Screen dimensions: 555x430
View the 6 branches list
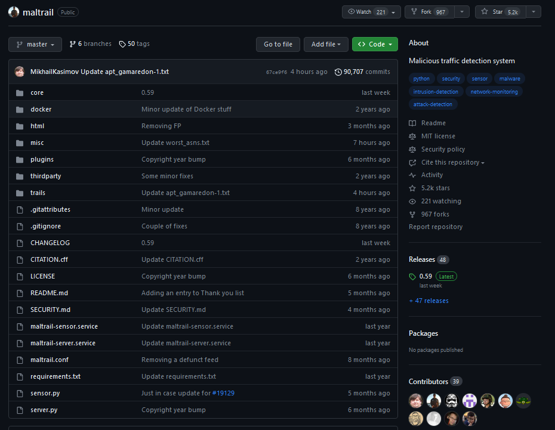(91, 44)
